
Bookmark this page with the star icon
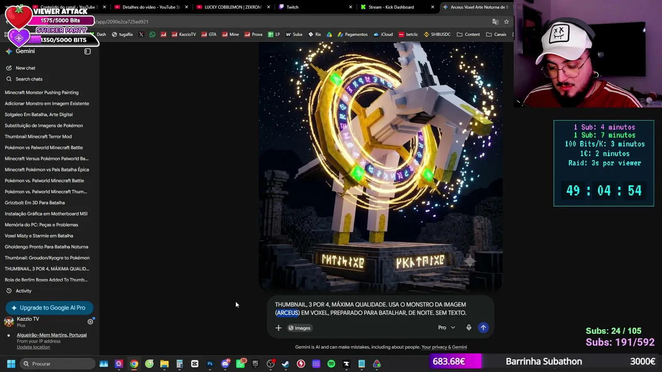click(x=506, y=22)
